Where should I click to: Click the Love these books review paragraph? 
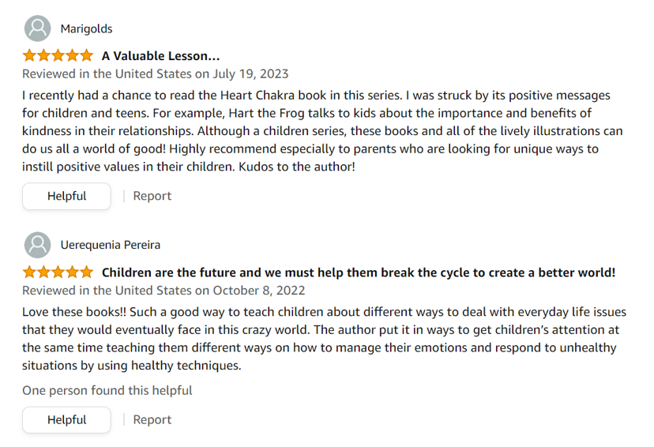[x=324, y=339]
